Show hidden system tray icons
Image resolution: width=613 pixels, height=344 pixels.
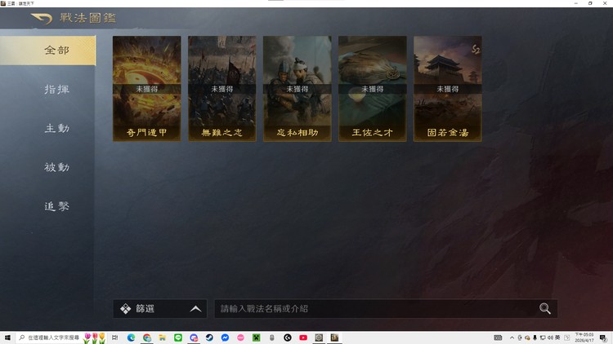[512, 337]
